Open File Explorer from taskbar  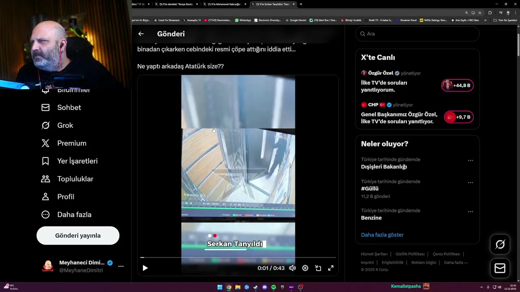(x=238, y=287)
